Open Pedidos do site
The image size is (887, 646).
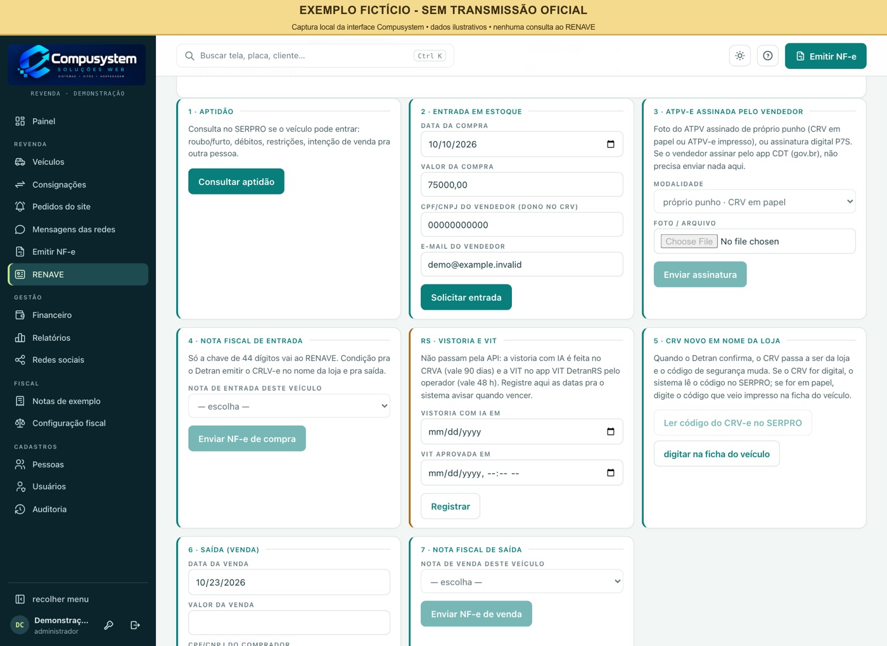[x=78, y=206]
